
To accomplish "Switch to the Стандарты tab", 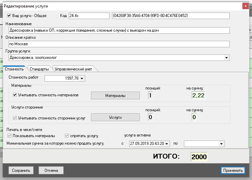I will 39,69.
